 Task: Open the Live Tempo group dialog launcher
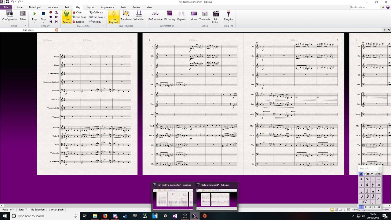click(x=104, y=26)
